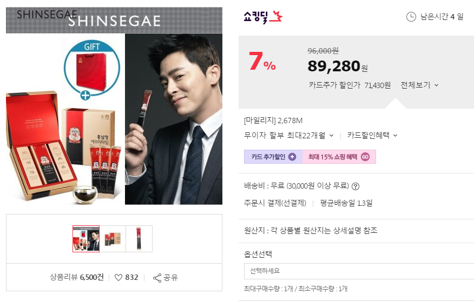Click the plus icon on 카드 추가할인 badge
Viewport: 474px width, 308px height.
click(292, 157)
